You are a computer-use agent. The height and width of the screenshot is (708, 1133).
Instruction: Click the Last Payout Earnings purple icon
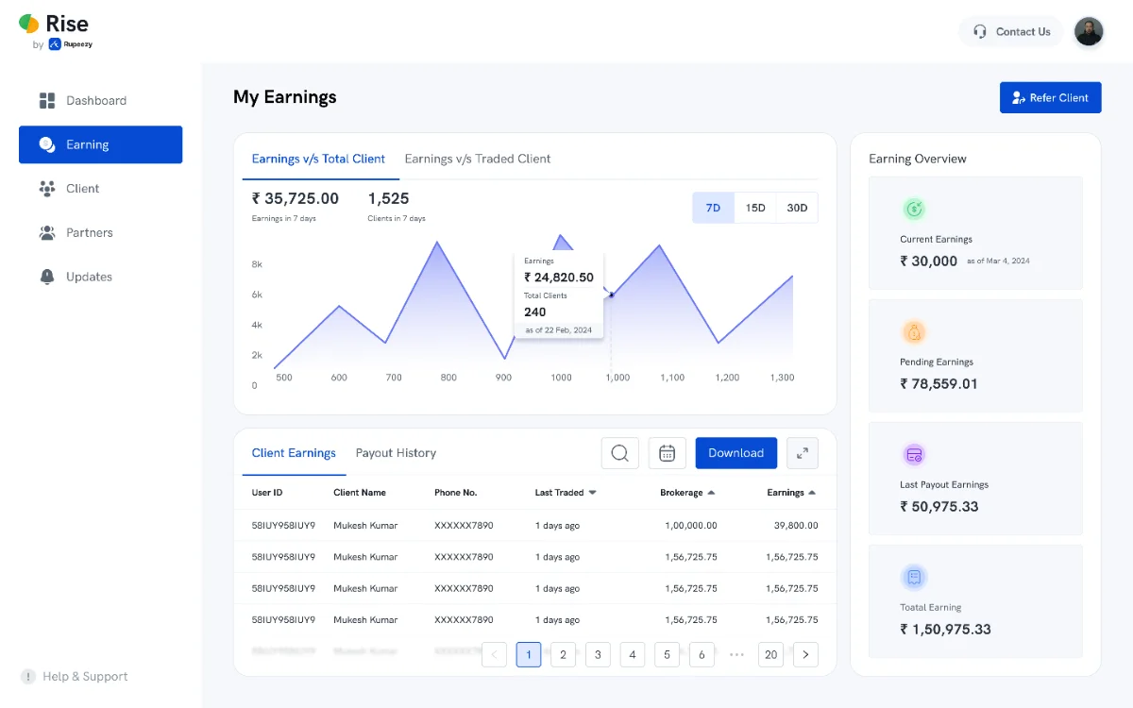913,455
